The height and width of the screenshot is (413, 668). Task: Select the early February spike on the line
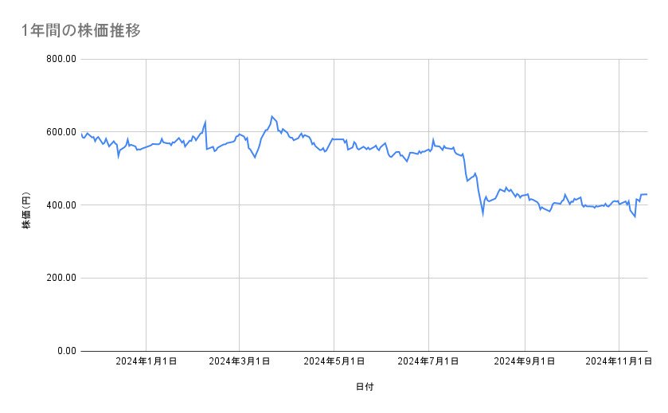(205, 123)
